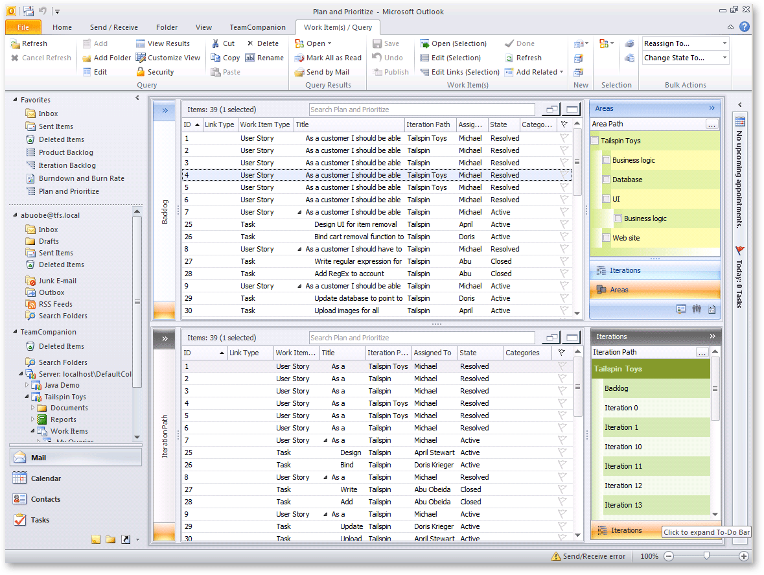Click the top Search Plan and Prioritize field
This screenshot has height=575, width=764.
point(421,110)
